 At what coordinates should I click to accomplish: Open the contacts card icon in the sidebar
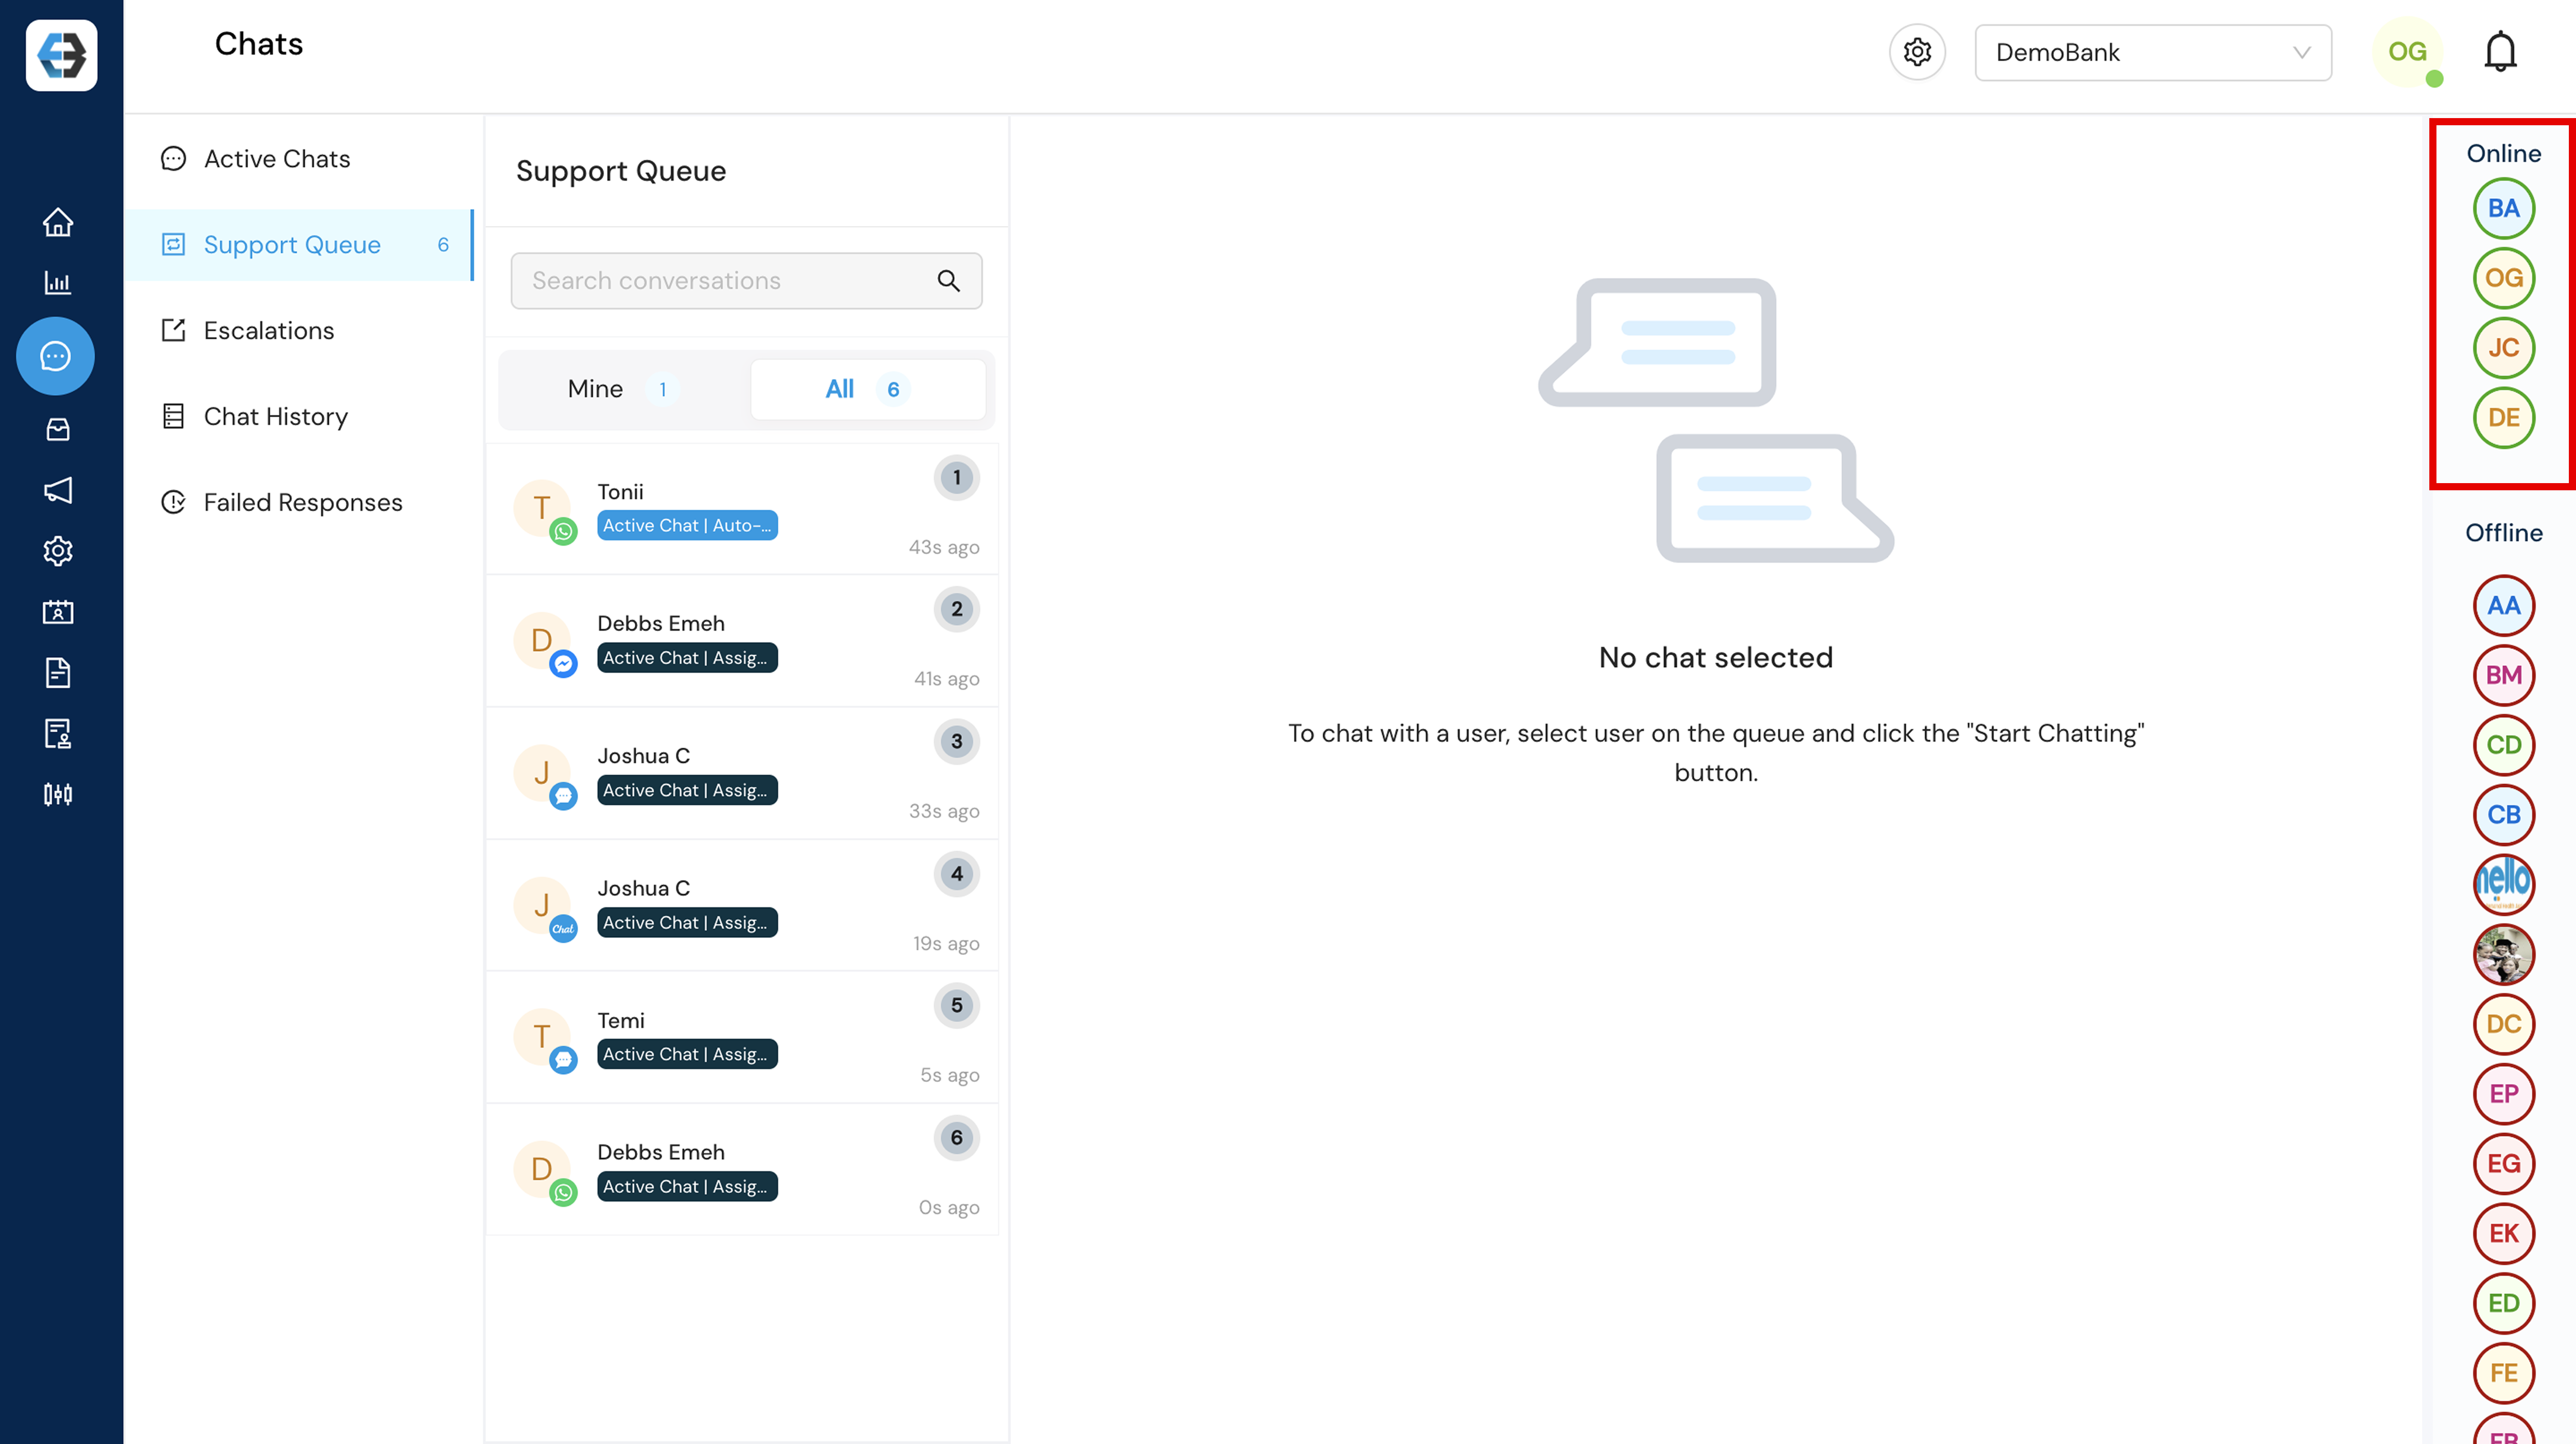[x=58, y=612]
